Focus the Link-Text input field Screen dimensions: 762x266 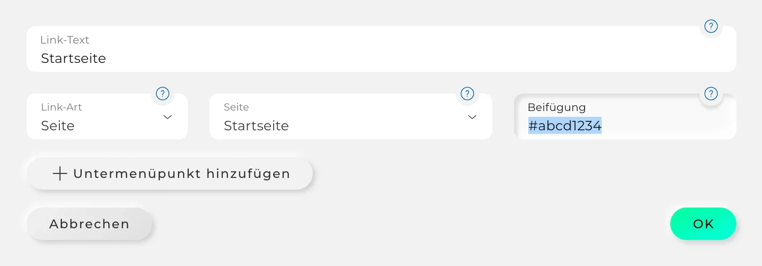coord(381,49)
